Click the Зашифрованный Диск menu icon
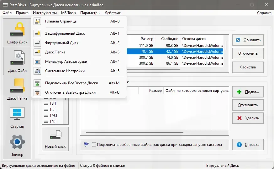Image resolution: width=274 pixels, height=169 pixels. tap(37, 33)
